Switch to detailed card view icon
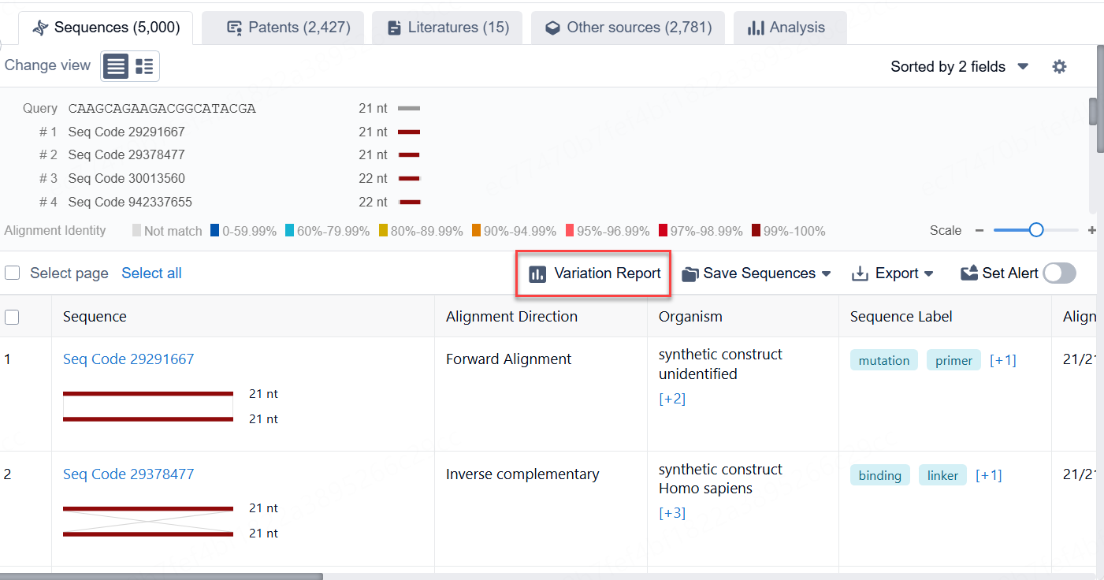The image size is (1104, 580). (144, 66)
